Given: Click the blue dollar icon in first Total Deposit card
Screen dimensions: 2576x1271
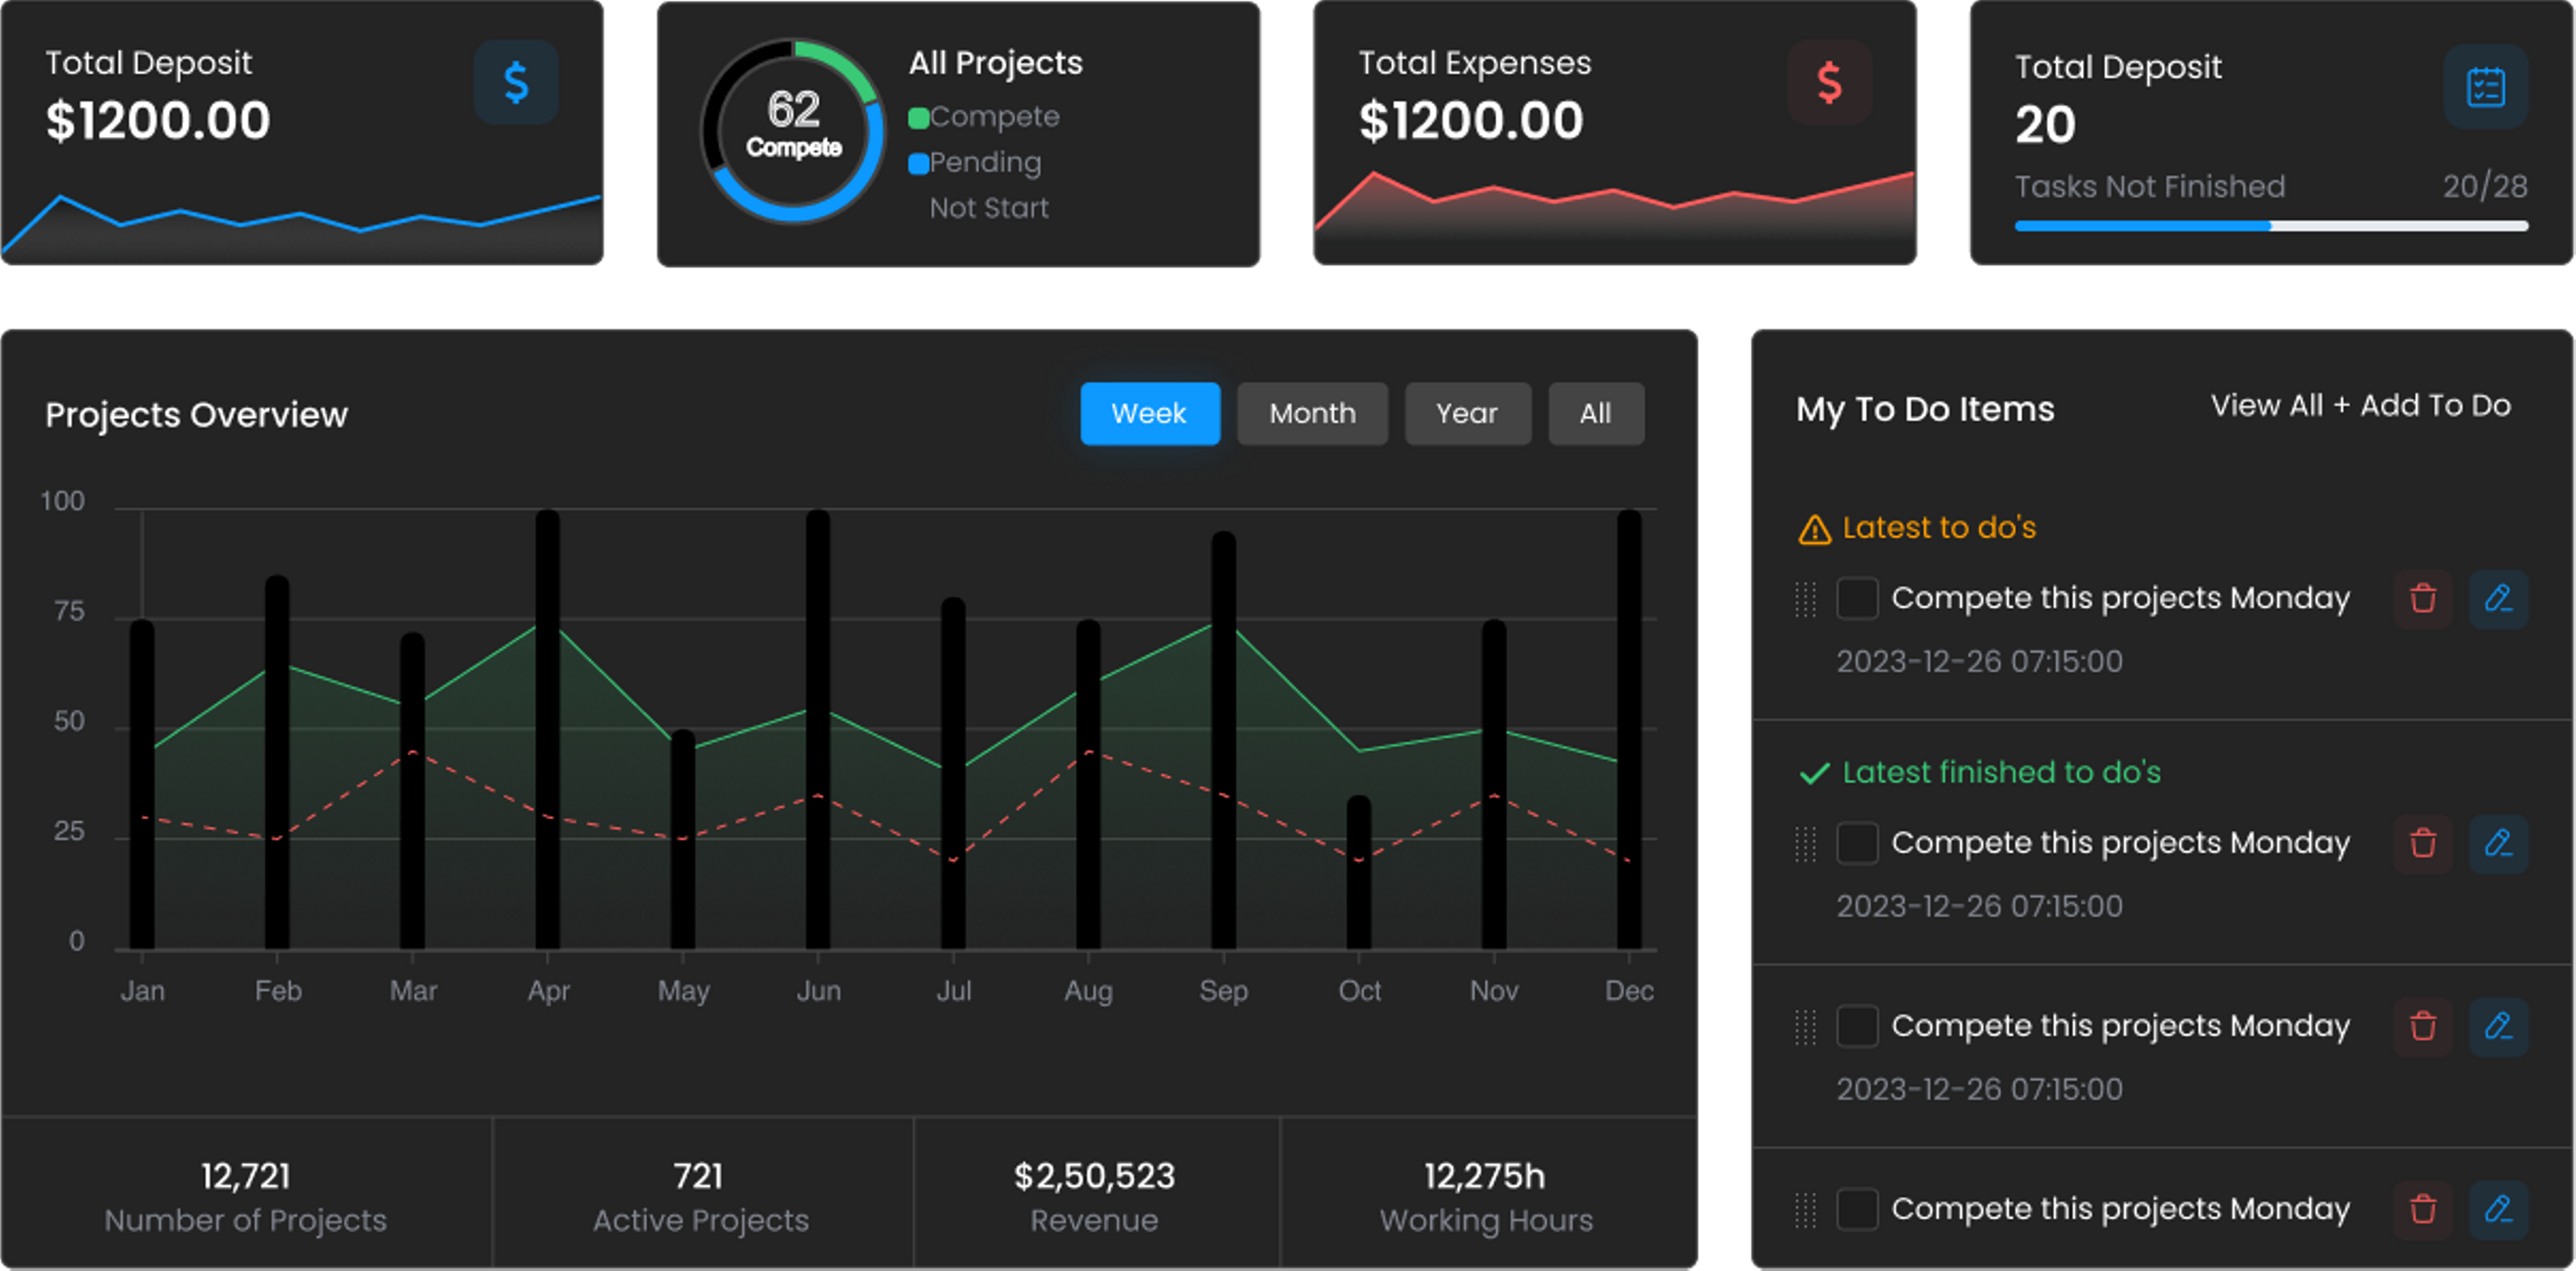Looking at the screenshot, I should tap(516, 83).
